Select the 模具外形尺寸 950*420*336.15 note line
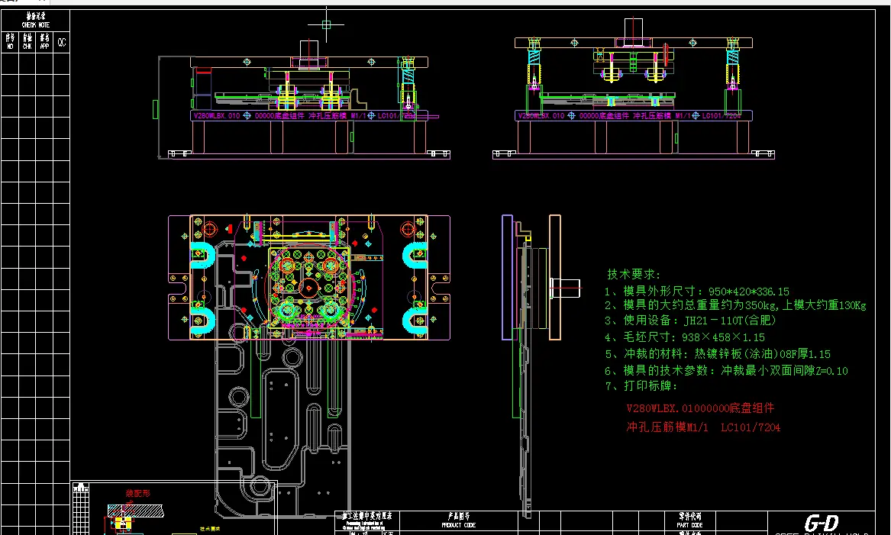Image resolution: width=891 pixels, height=535 pixels. pyautogui.click(x=696, y=291)
